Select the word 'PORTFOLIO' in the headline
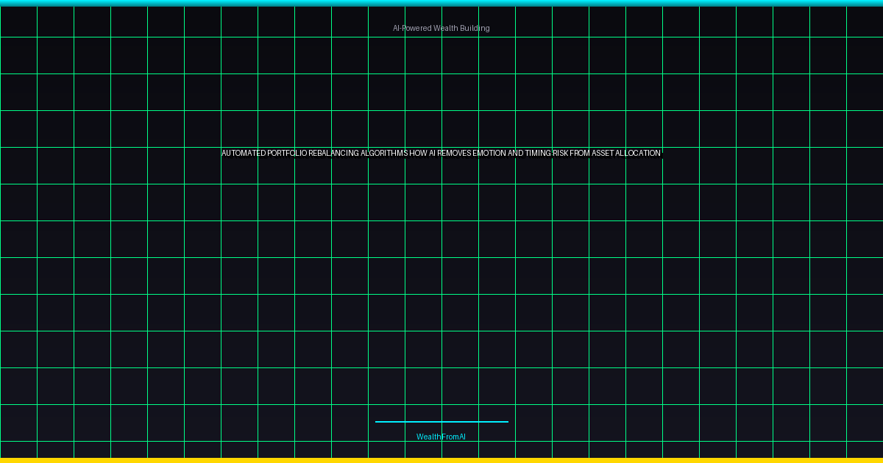 point(287,154)
